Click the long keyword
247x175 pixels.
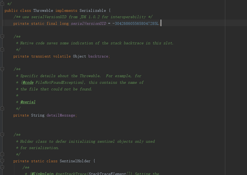tap(64, 23)
